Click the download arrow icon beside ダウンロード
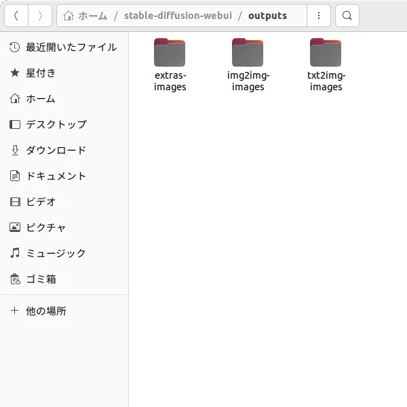Viewport: 407px width, 407px height. [x=15, y=151]
